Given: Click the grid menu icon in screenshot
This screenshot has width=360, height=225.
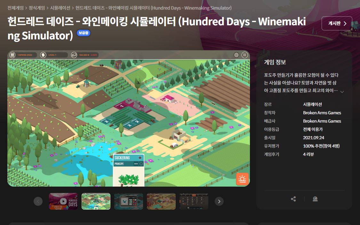Looking at the screenshot, I should click(x=245, y=55).
